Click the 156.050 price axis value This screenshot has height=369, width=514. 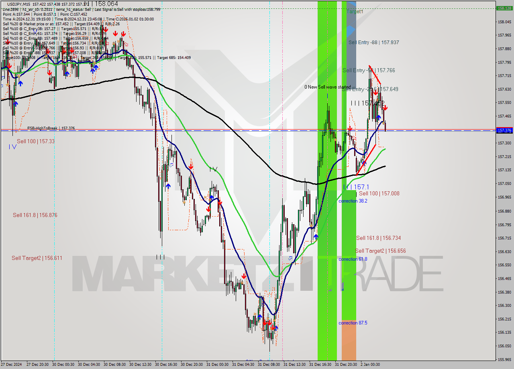tap(504, 346)
